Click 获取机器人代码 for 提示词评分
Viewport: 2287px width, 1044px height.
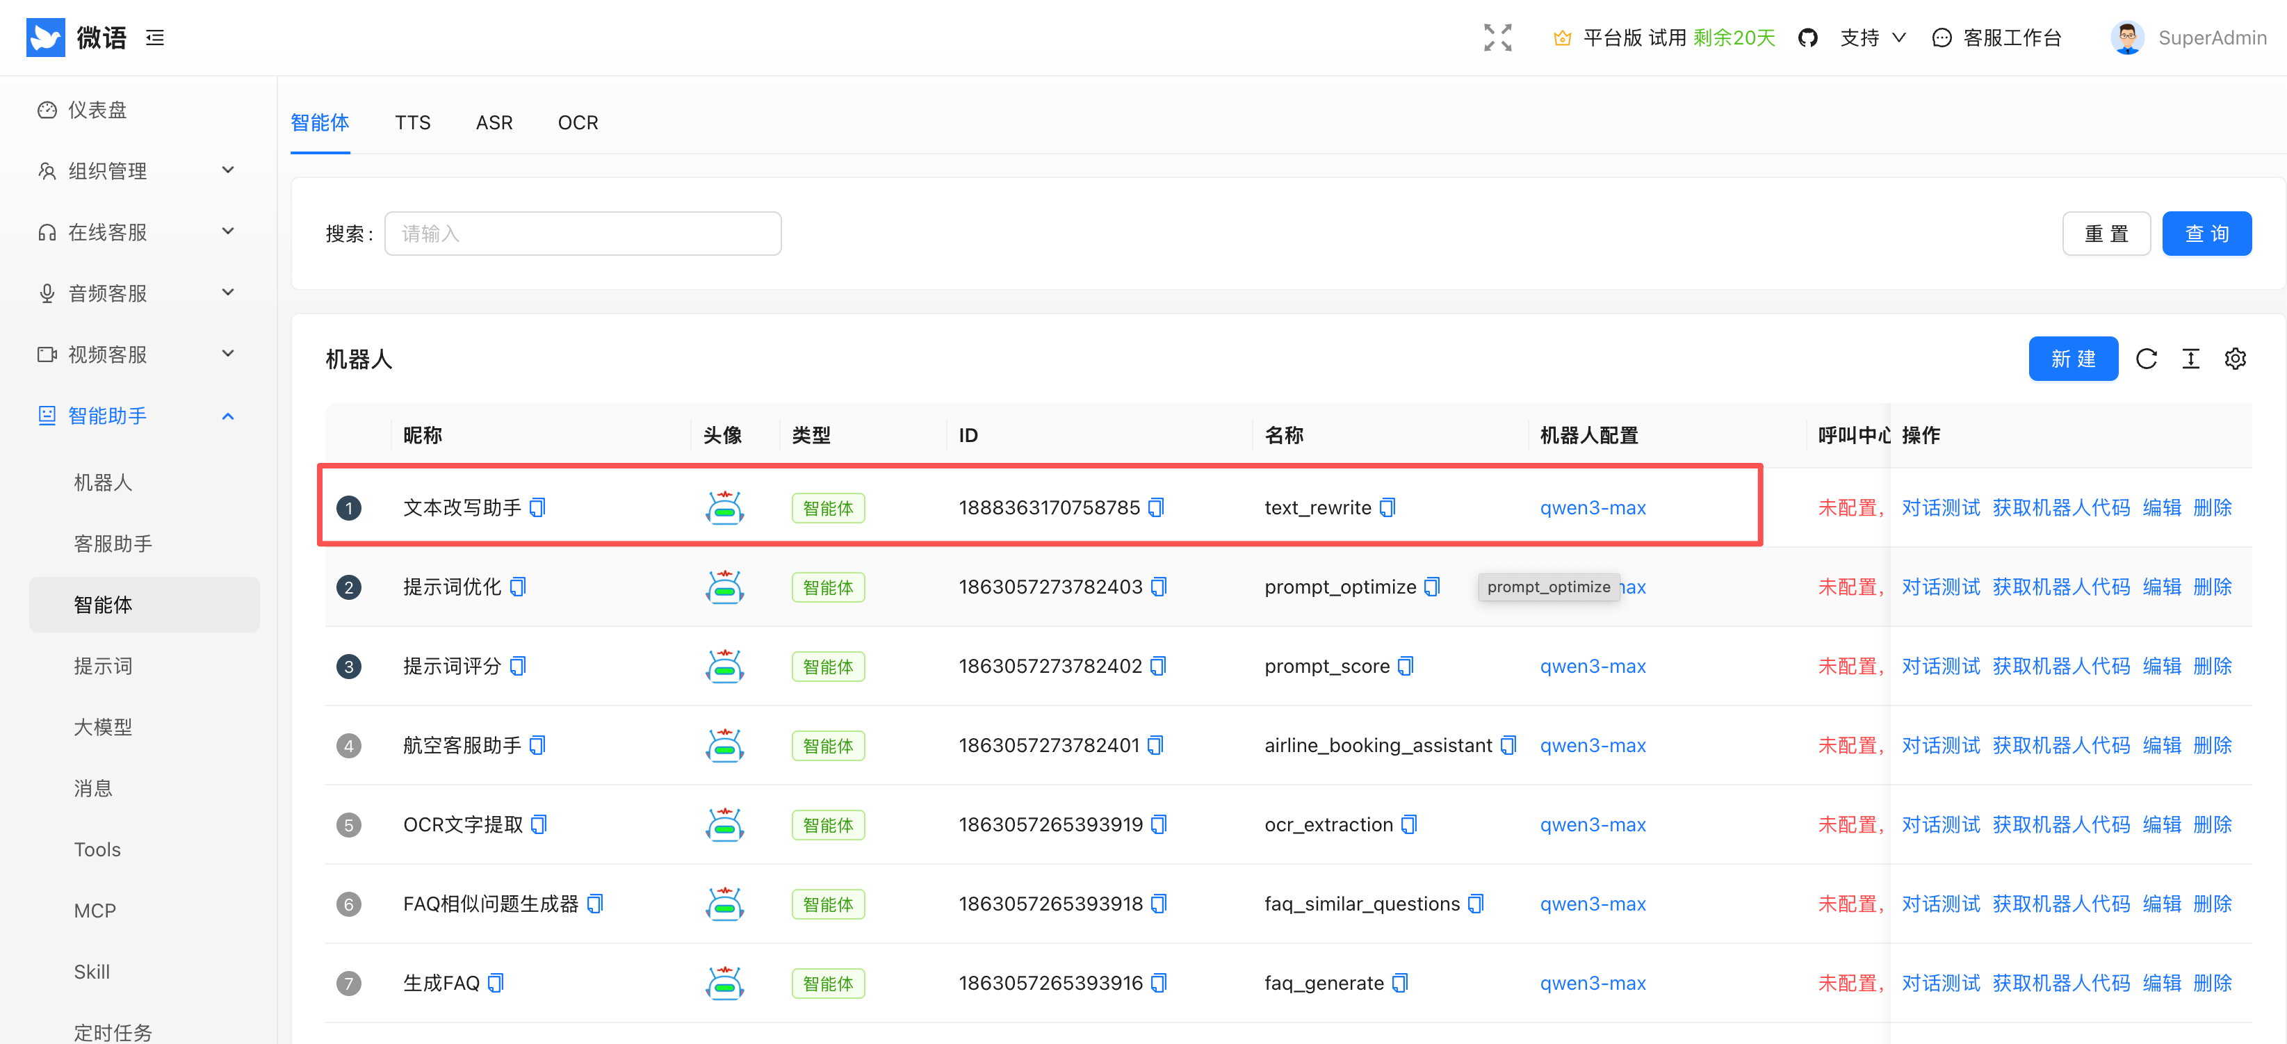[2060, 666]
